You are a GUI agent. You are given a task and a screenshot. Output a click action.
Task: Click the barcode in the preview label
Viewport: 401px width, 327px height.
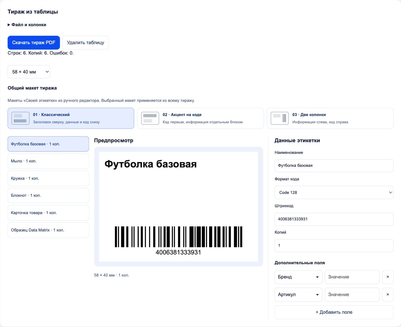click(x=179, y=236)
